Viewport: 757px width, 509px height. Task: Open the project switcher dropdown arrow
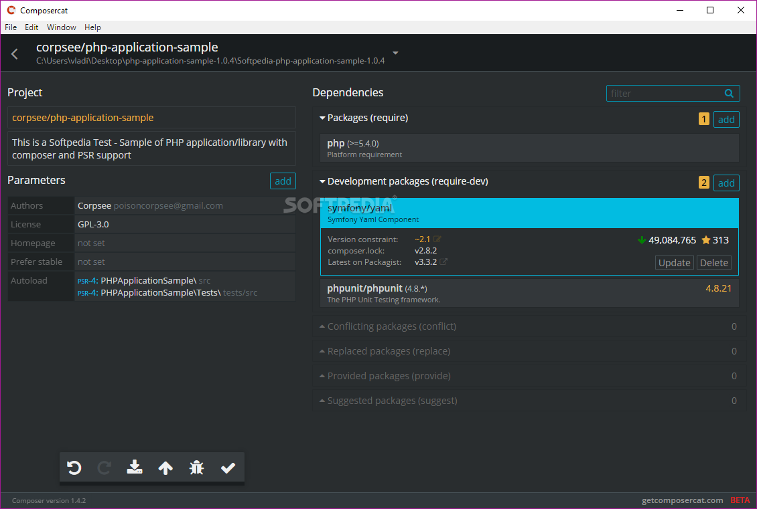click(x=395, y=53)
